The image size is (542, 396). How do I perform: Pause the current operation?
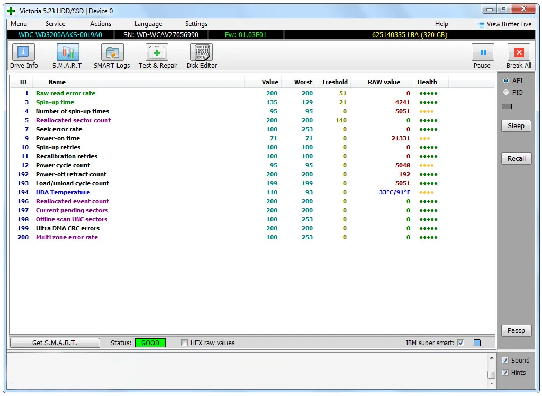[482, 56]
